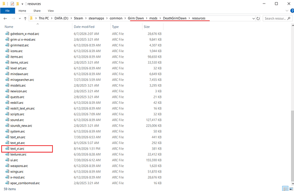Viewport: 294px width, 191px height.
Task: Select the mindawn.arc file icon
Action: [x=7, y=73]
